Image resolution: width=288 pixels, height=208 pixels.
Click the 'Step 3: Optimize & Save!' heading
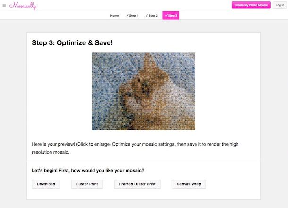tap(72, 43)
